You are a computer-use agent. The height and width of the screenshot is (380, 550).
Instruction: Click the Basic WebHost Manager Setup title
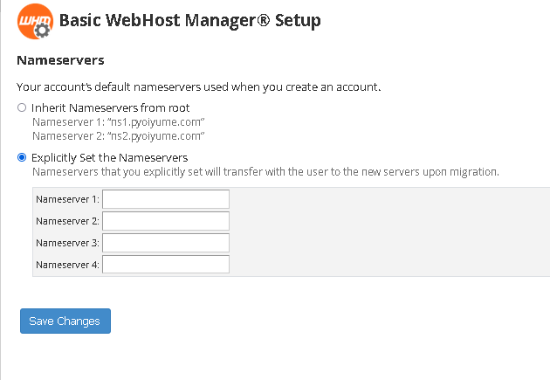click(x=189, y=20)
